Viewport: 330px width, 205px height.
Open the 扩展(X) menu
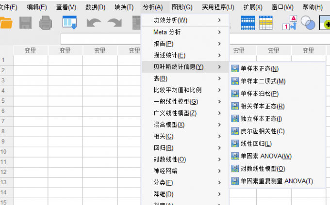[253, 7]
